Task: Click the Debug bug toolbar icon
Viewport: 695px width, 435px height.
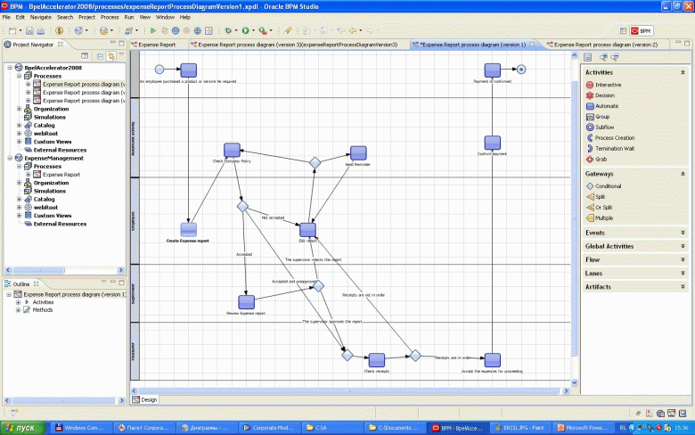Action: (228, 30)
